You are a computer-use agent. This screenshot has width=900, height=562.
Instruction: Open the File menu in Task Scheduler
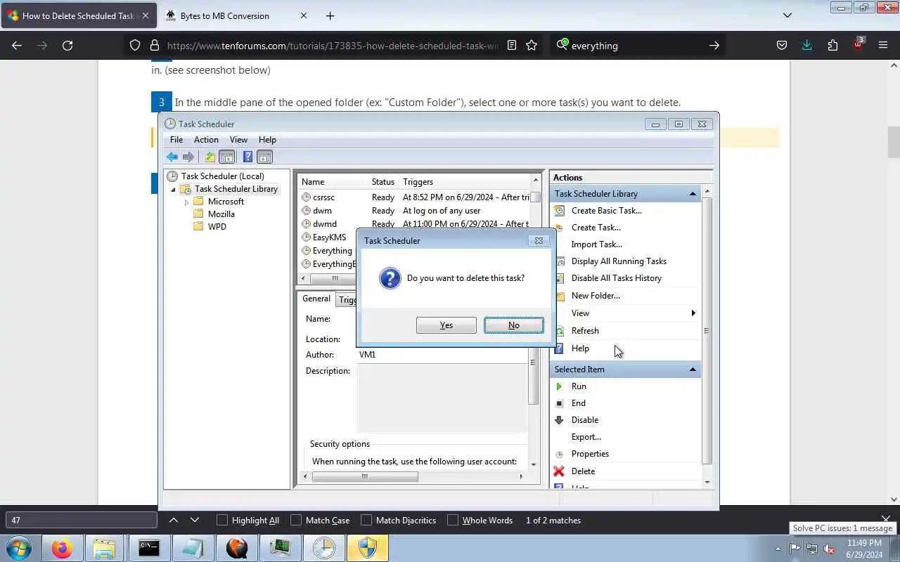(176, 139)
